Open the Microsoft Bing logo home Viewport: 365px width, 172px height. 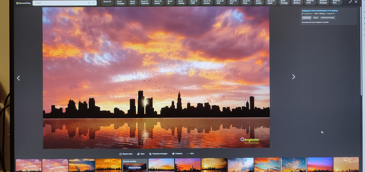(23, 3)
